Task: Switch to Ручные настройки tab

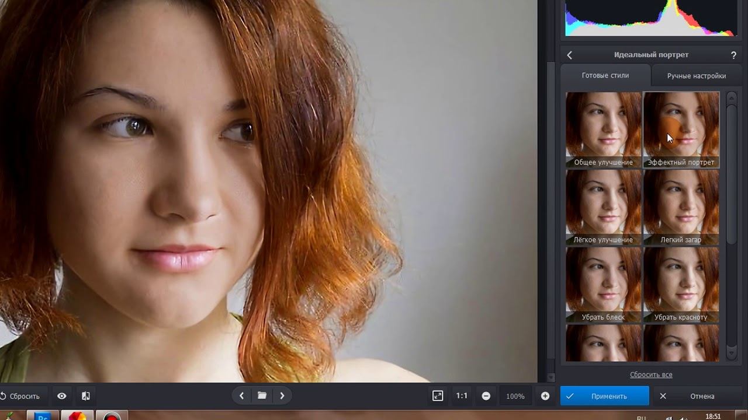Action: coord(697,75)
